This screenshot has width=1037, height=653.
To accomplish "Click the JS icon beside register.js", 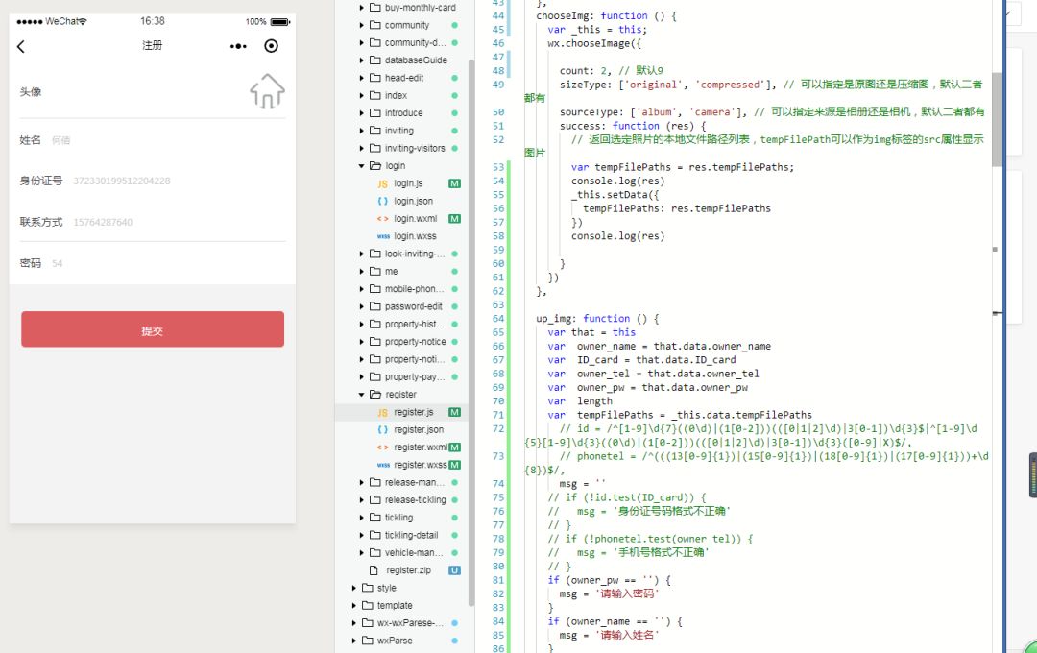I will tap(382, 412).
